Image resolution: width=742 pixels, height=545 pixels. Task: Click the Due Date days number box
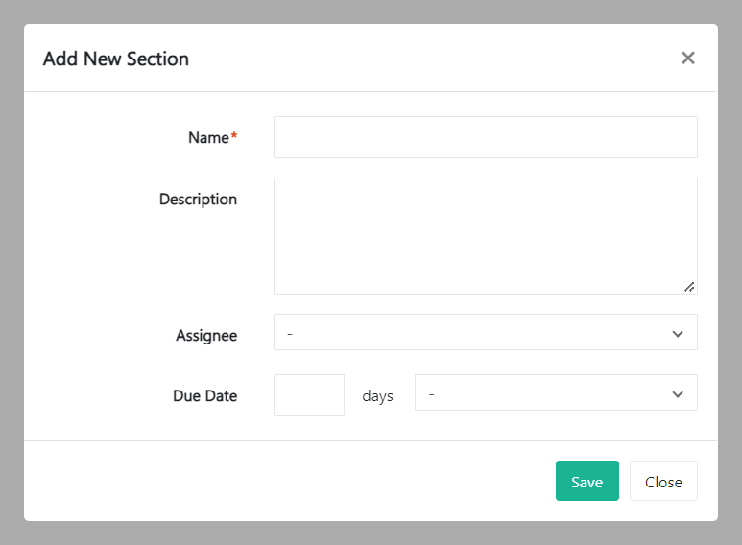coord(308,395)
